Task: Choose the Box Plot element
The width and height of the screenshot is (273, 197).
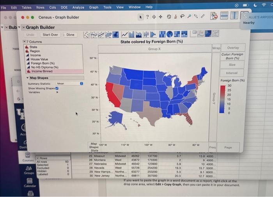Action: (x=146, y=34)
